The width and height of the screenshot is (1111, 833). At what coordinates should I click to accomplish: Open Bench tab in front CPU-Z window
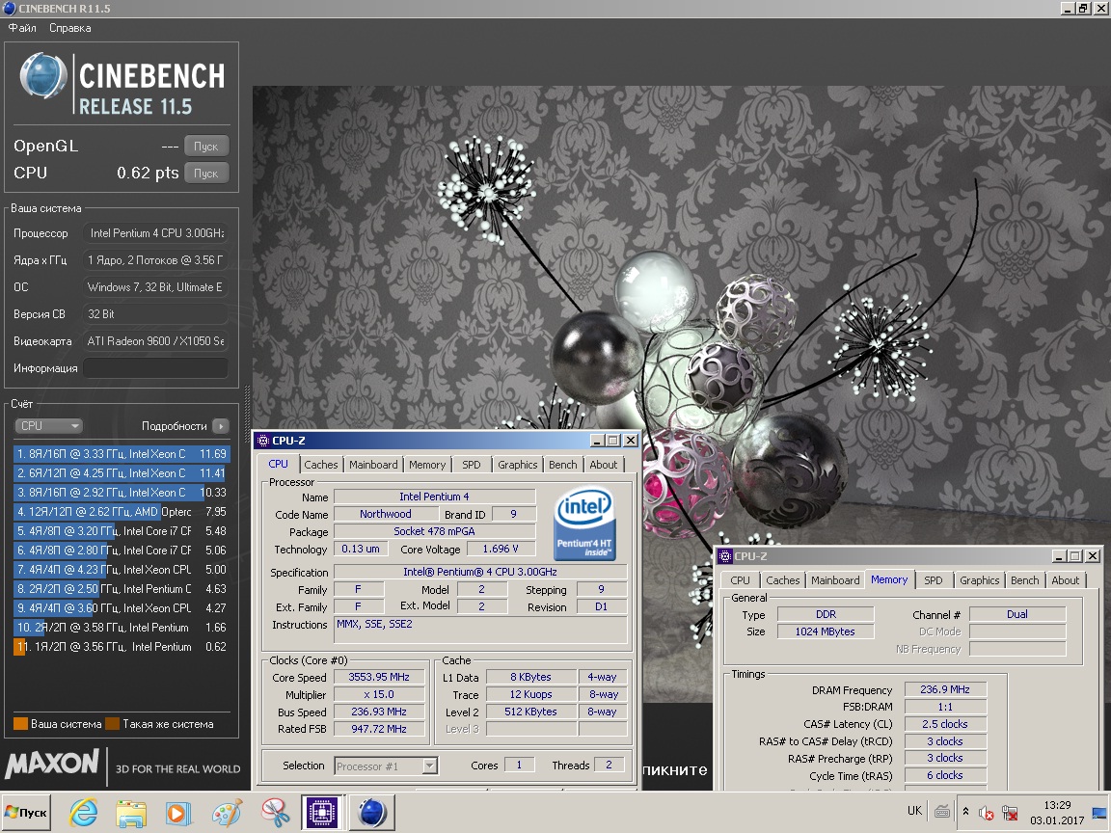562,465
